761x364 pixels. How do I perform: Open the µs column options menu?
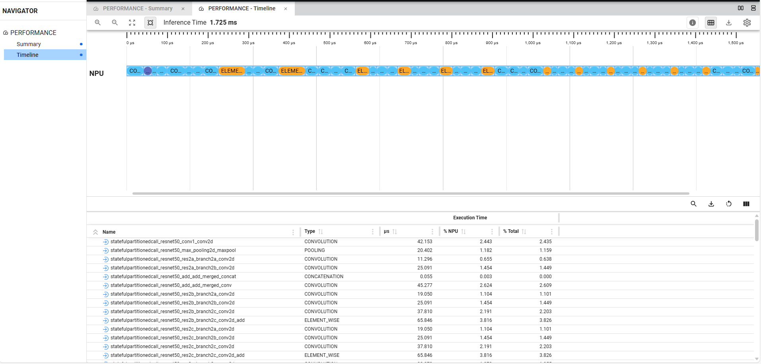pos(432,232)
